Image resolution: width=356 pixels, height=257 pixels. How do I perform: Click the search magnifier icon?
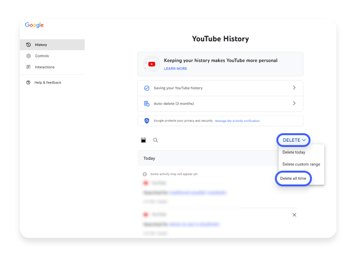click(x=155, y=140)
